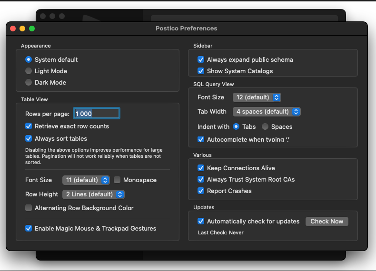Viewport: 376px width, 271px height.
Task: Close the Postico Preferences window
Action: [13, 29]
